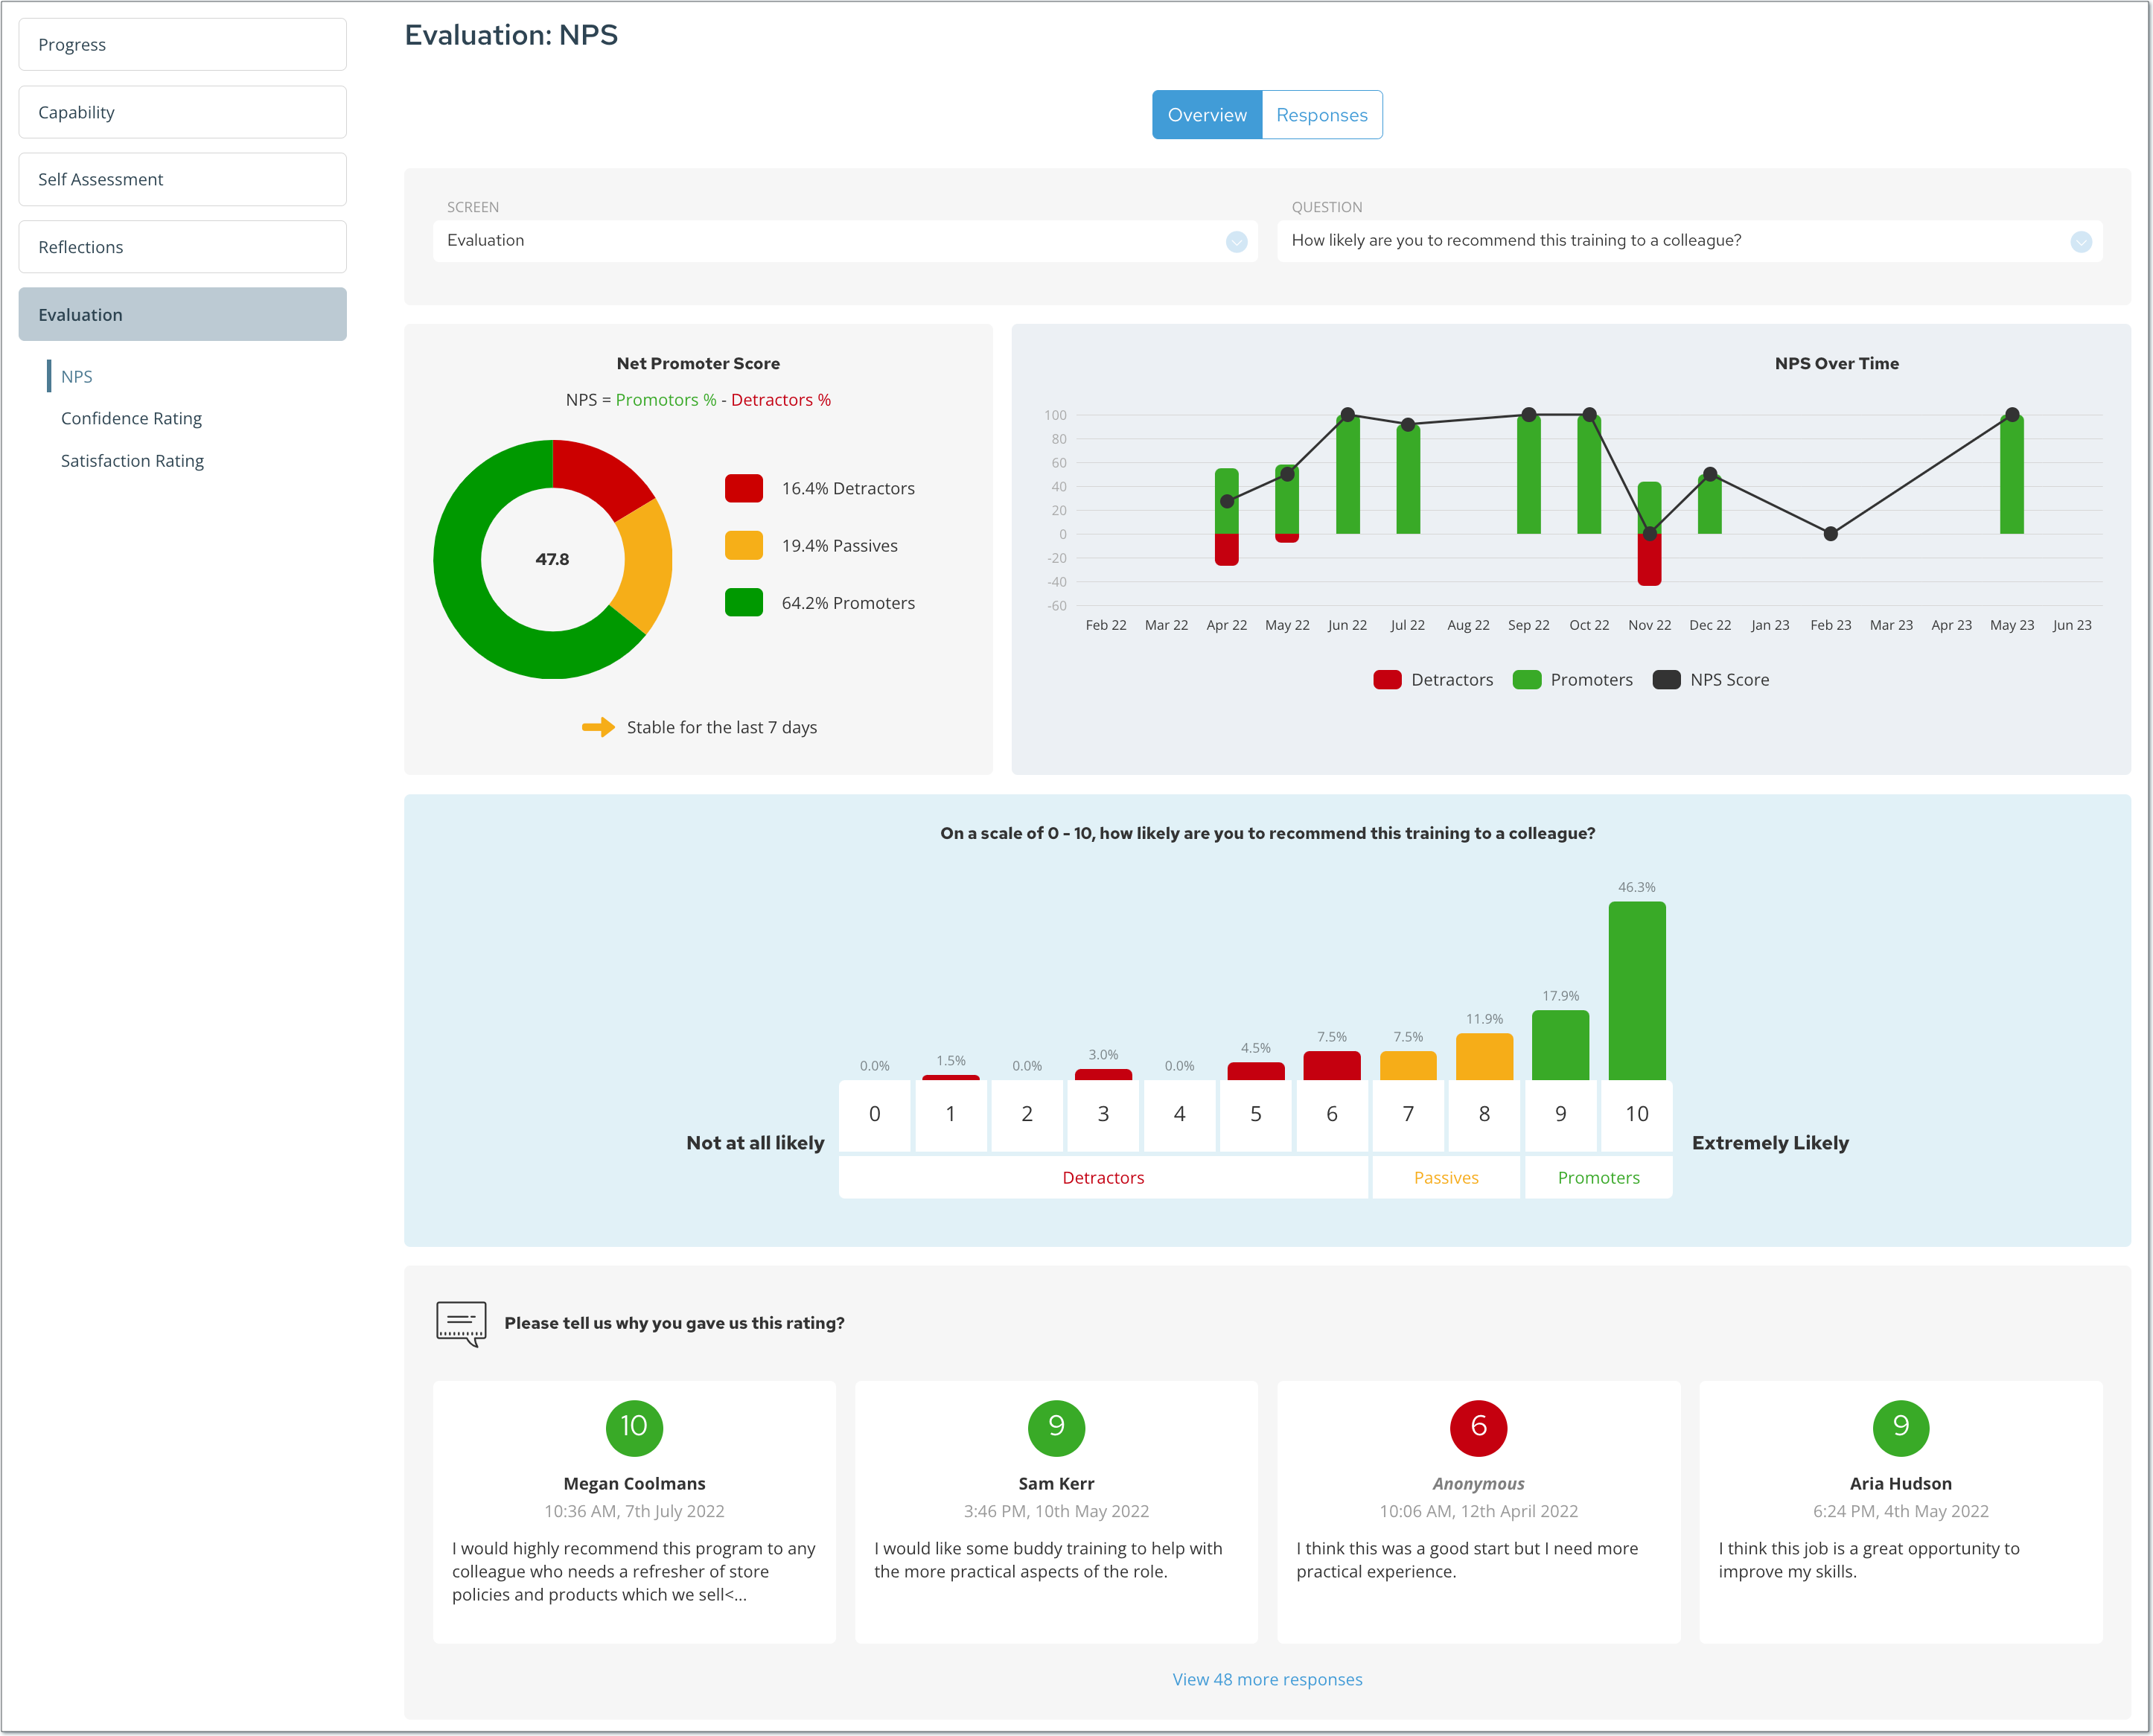Open the Reflections sidebar section
This screenshot has width=2153, height=1736.
182,247
